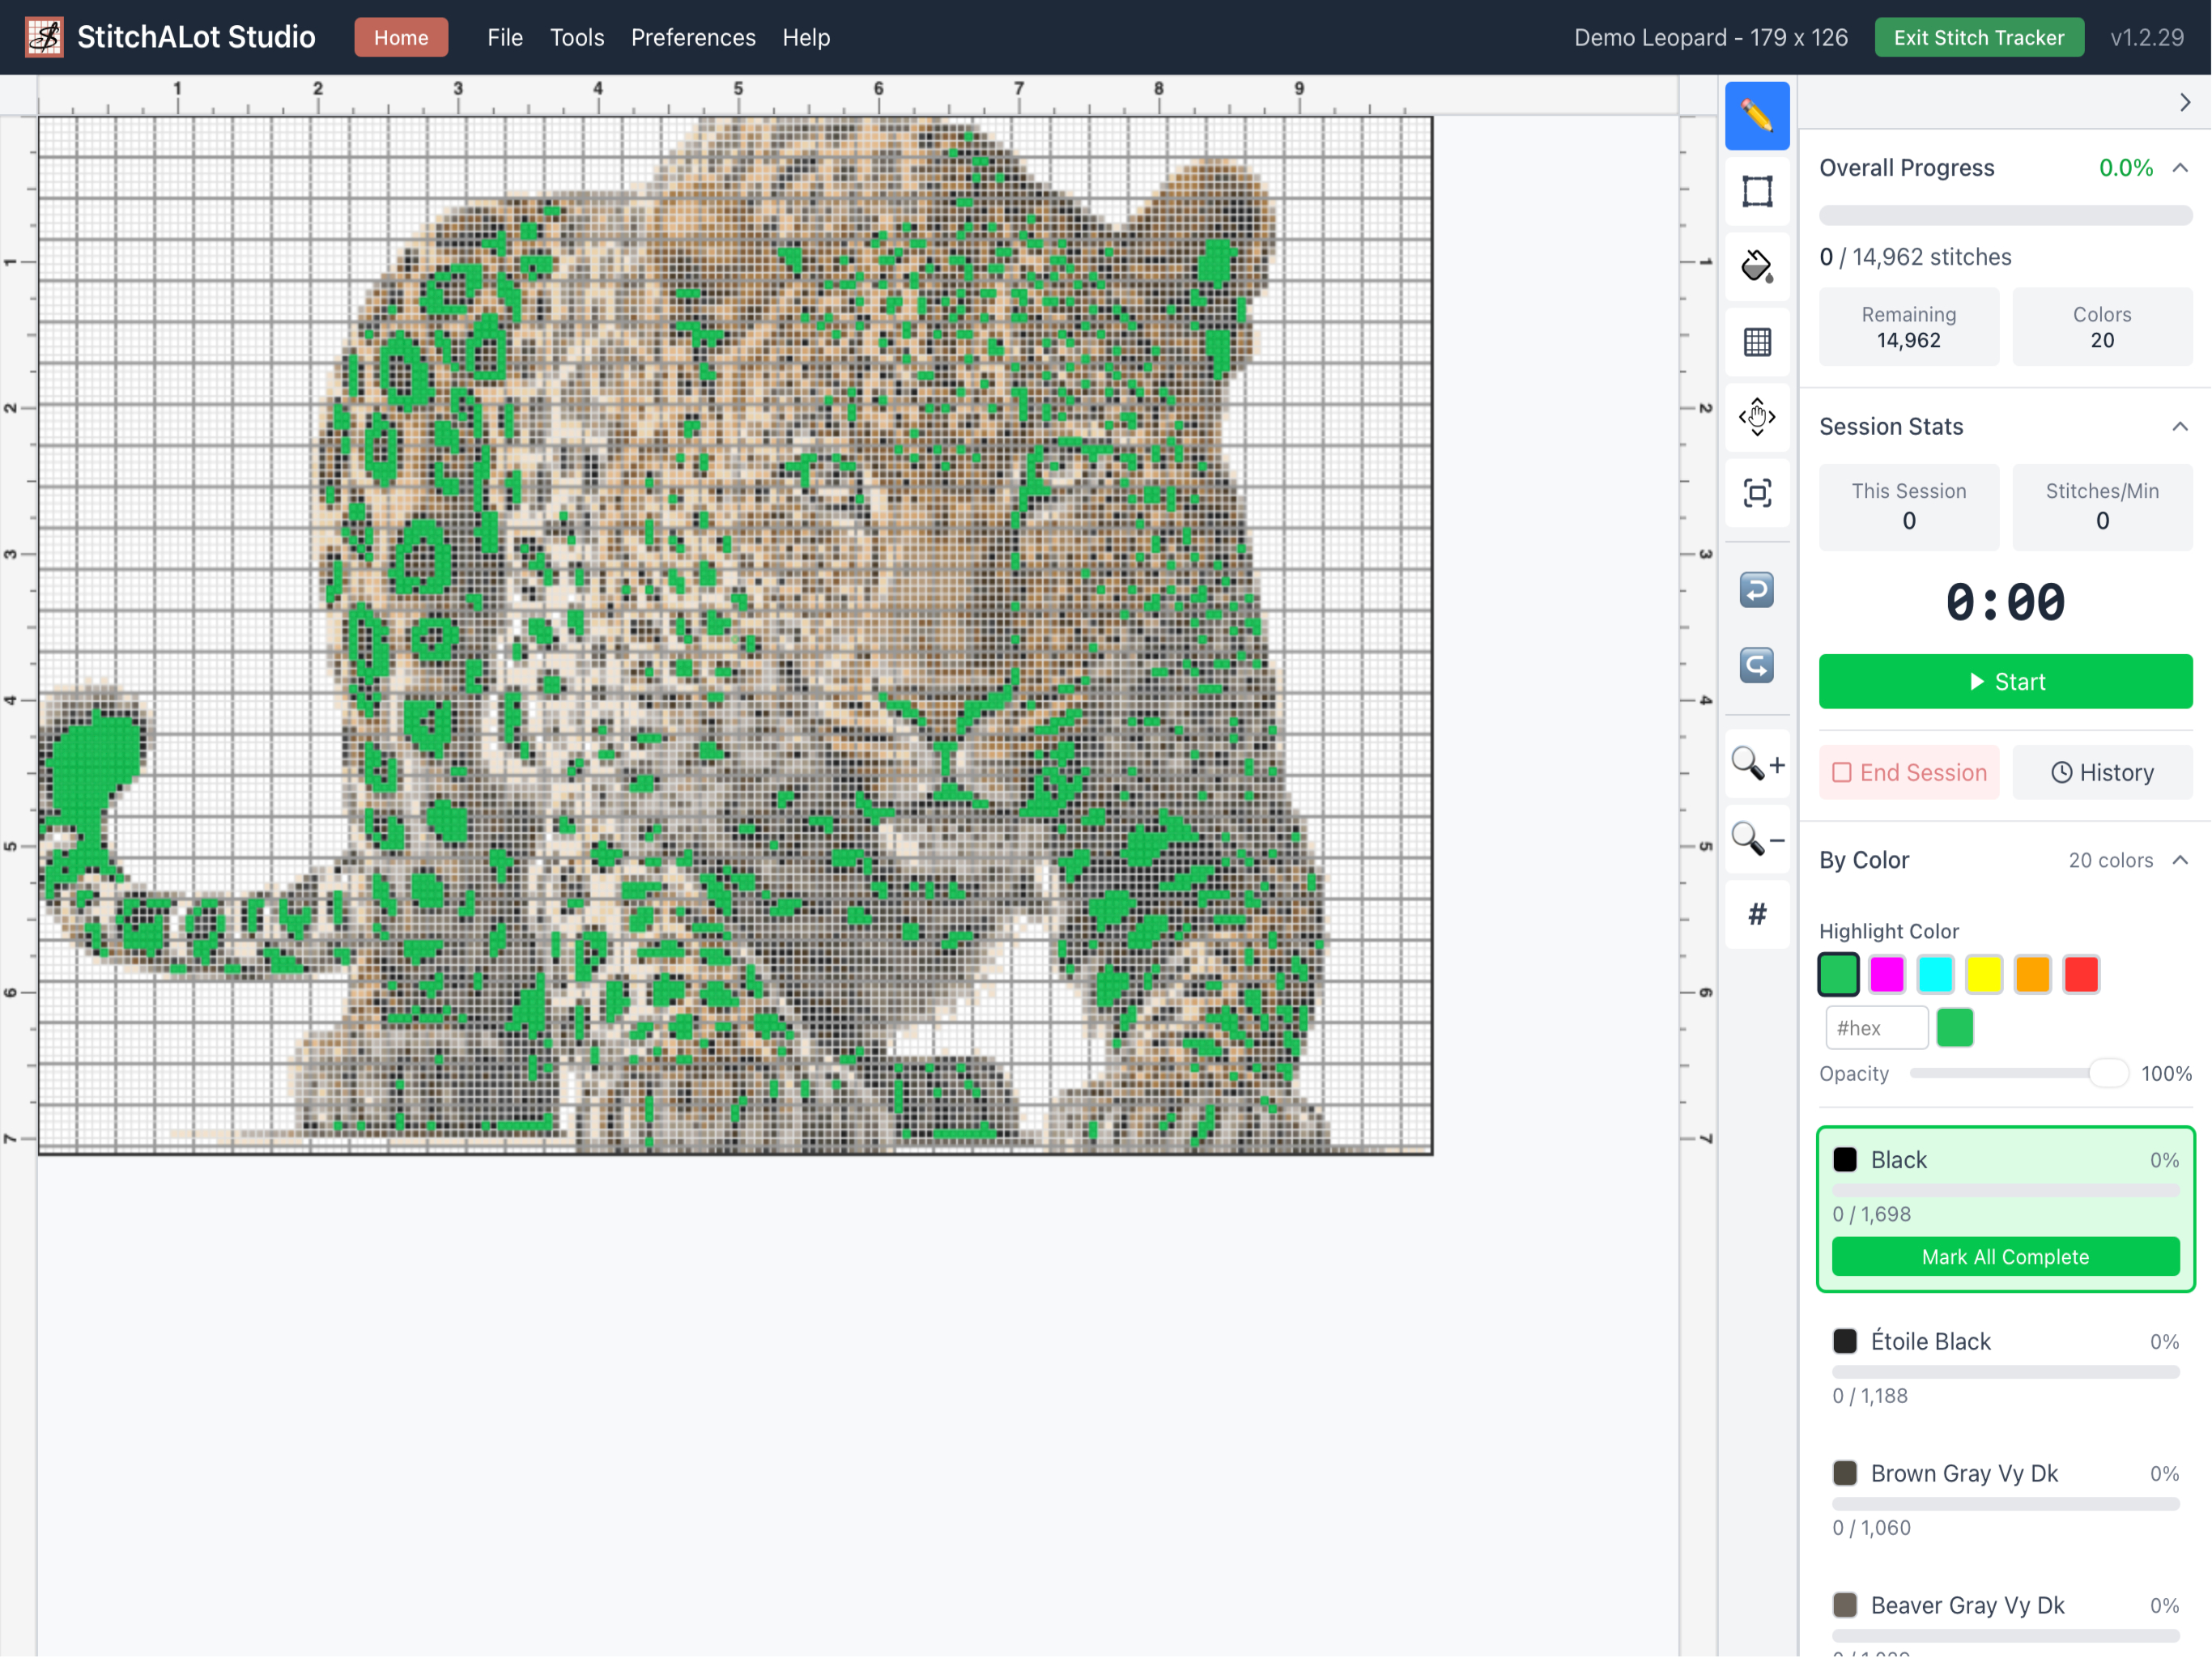Viewport: 2212px width, 1658px height.
Task: Click the overall progress bar
Action: pyautogui.click(x=2005, y=215)
